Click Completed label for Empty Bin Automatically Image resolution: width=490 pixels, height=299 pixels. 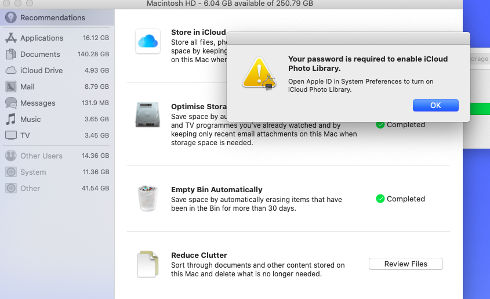405,199
